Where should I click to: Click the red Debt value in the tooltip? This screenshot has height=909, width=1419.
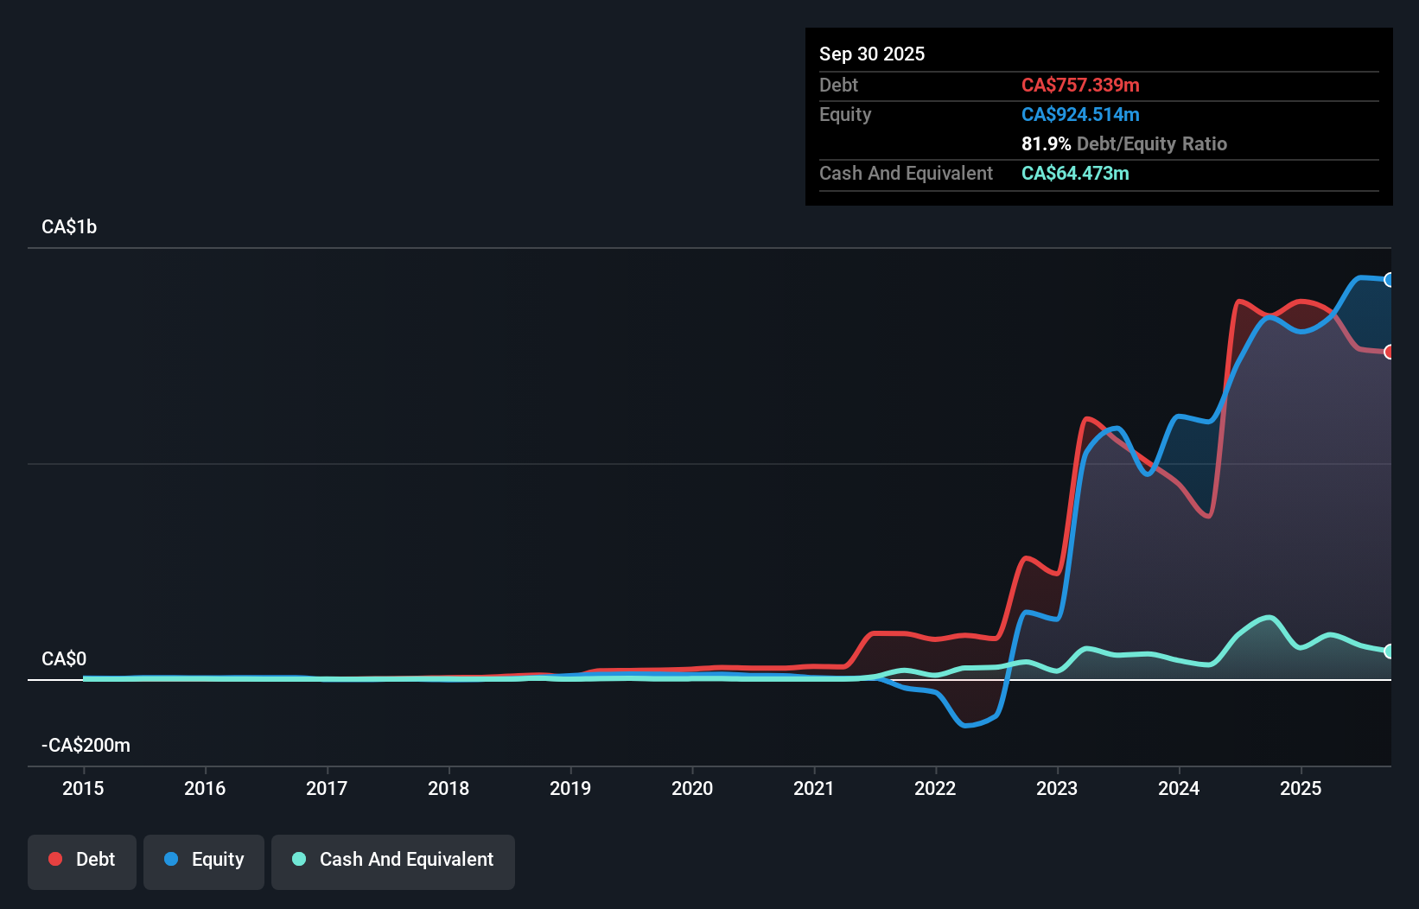1080,85
